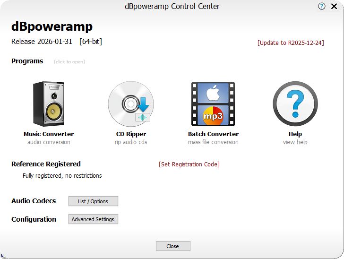
Task: Open Audio Codecs List / Options
Action: click(93, 201)
